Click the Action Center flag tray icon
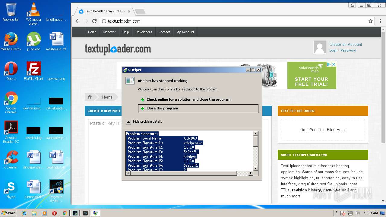The image size is (386, 217). (x=343, y=213)
